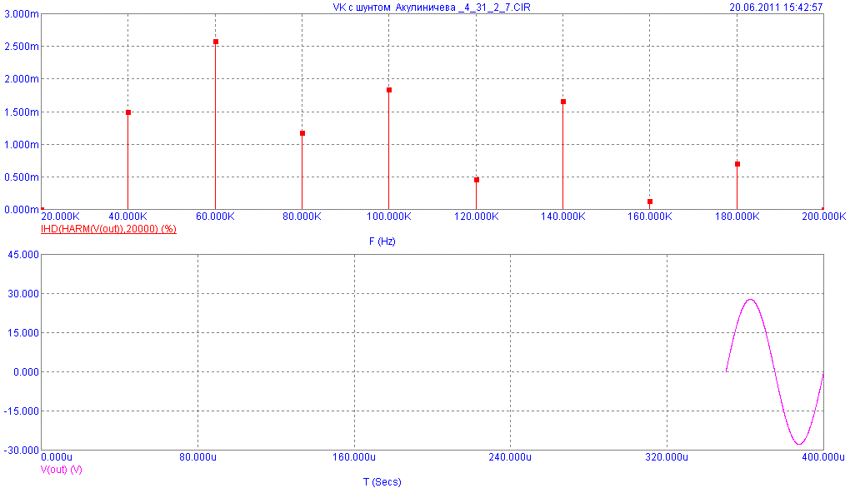Click the 200.000K frequency axis label
This screenshot has height=493, width=850.
pos(824,217)
